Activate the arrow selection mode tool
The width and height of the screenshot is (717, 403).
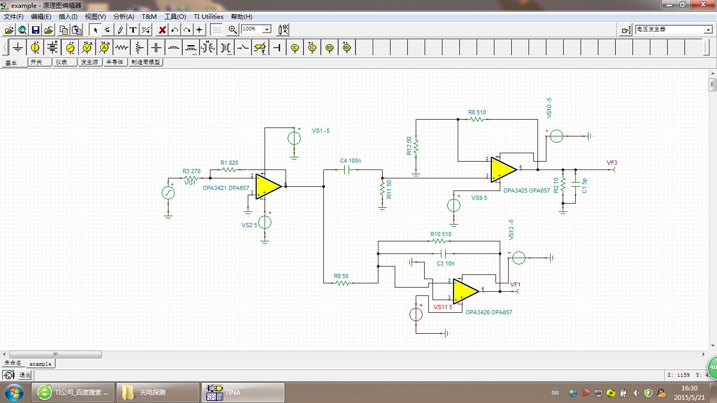coord(96,30)
